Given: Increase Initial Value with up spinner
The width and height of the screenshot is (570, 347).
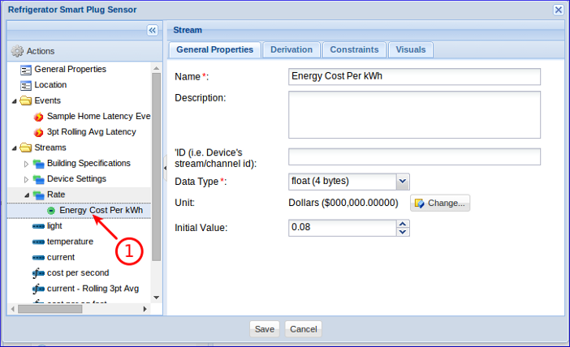Looking at the screenshot, I should 403,225.
